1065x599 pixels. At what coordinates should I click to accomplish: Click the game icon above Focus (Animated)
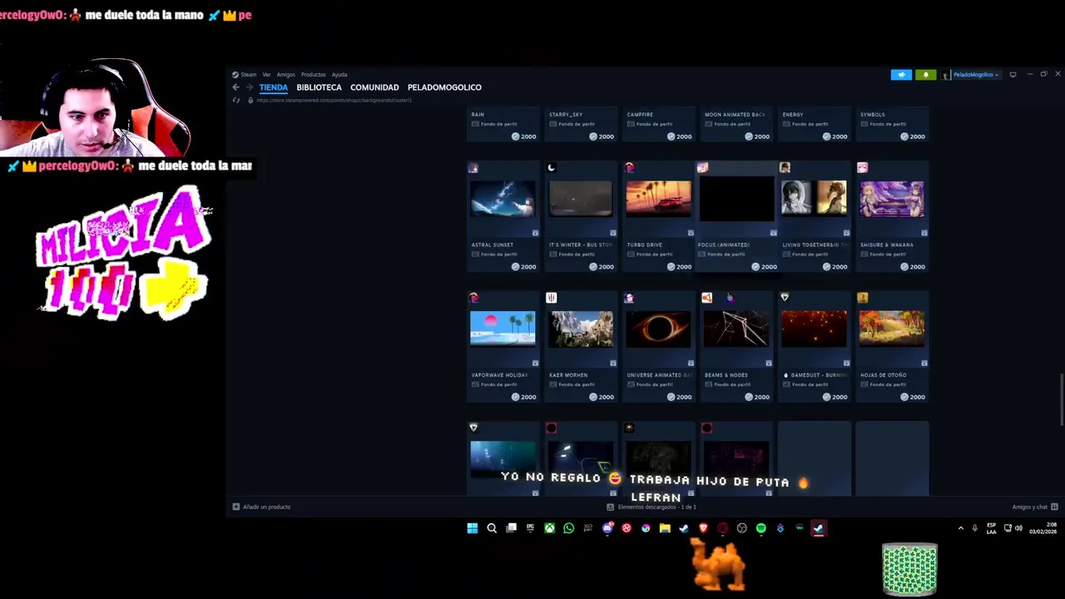click(703, 168)
